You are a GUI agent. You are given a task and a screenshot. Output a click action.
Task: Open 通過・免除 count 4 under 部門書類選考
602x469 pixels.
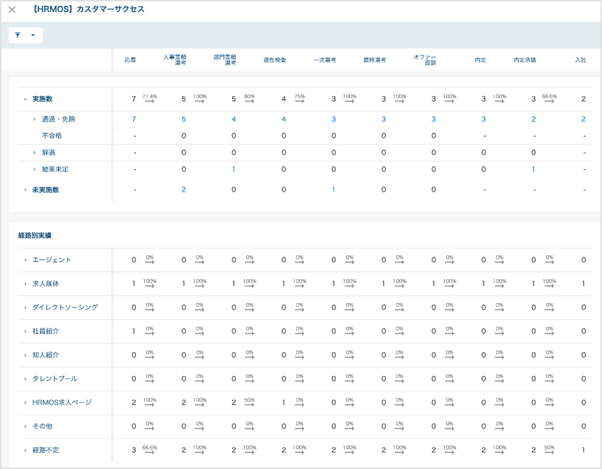coord(234,119)
